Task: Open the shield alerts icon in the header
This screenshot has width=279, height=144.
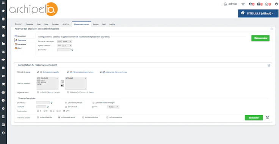Action: tap(250, 4)
